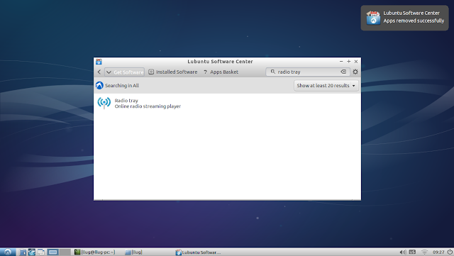Expand the 'Show at least 20 results' dropdown
This screenshot has width=454, height=256.
pyautogui.click(x=326, y=85)
